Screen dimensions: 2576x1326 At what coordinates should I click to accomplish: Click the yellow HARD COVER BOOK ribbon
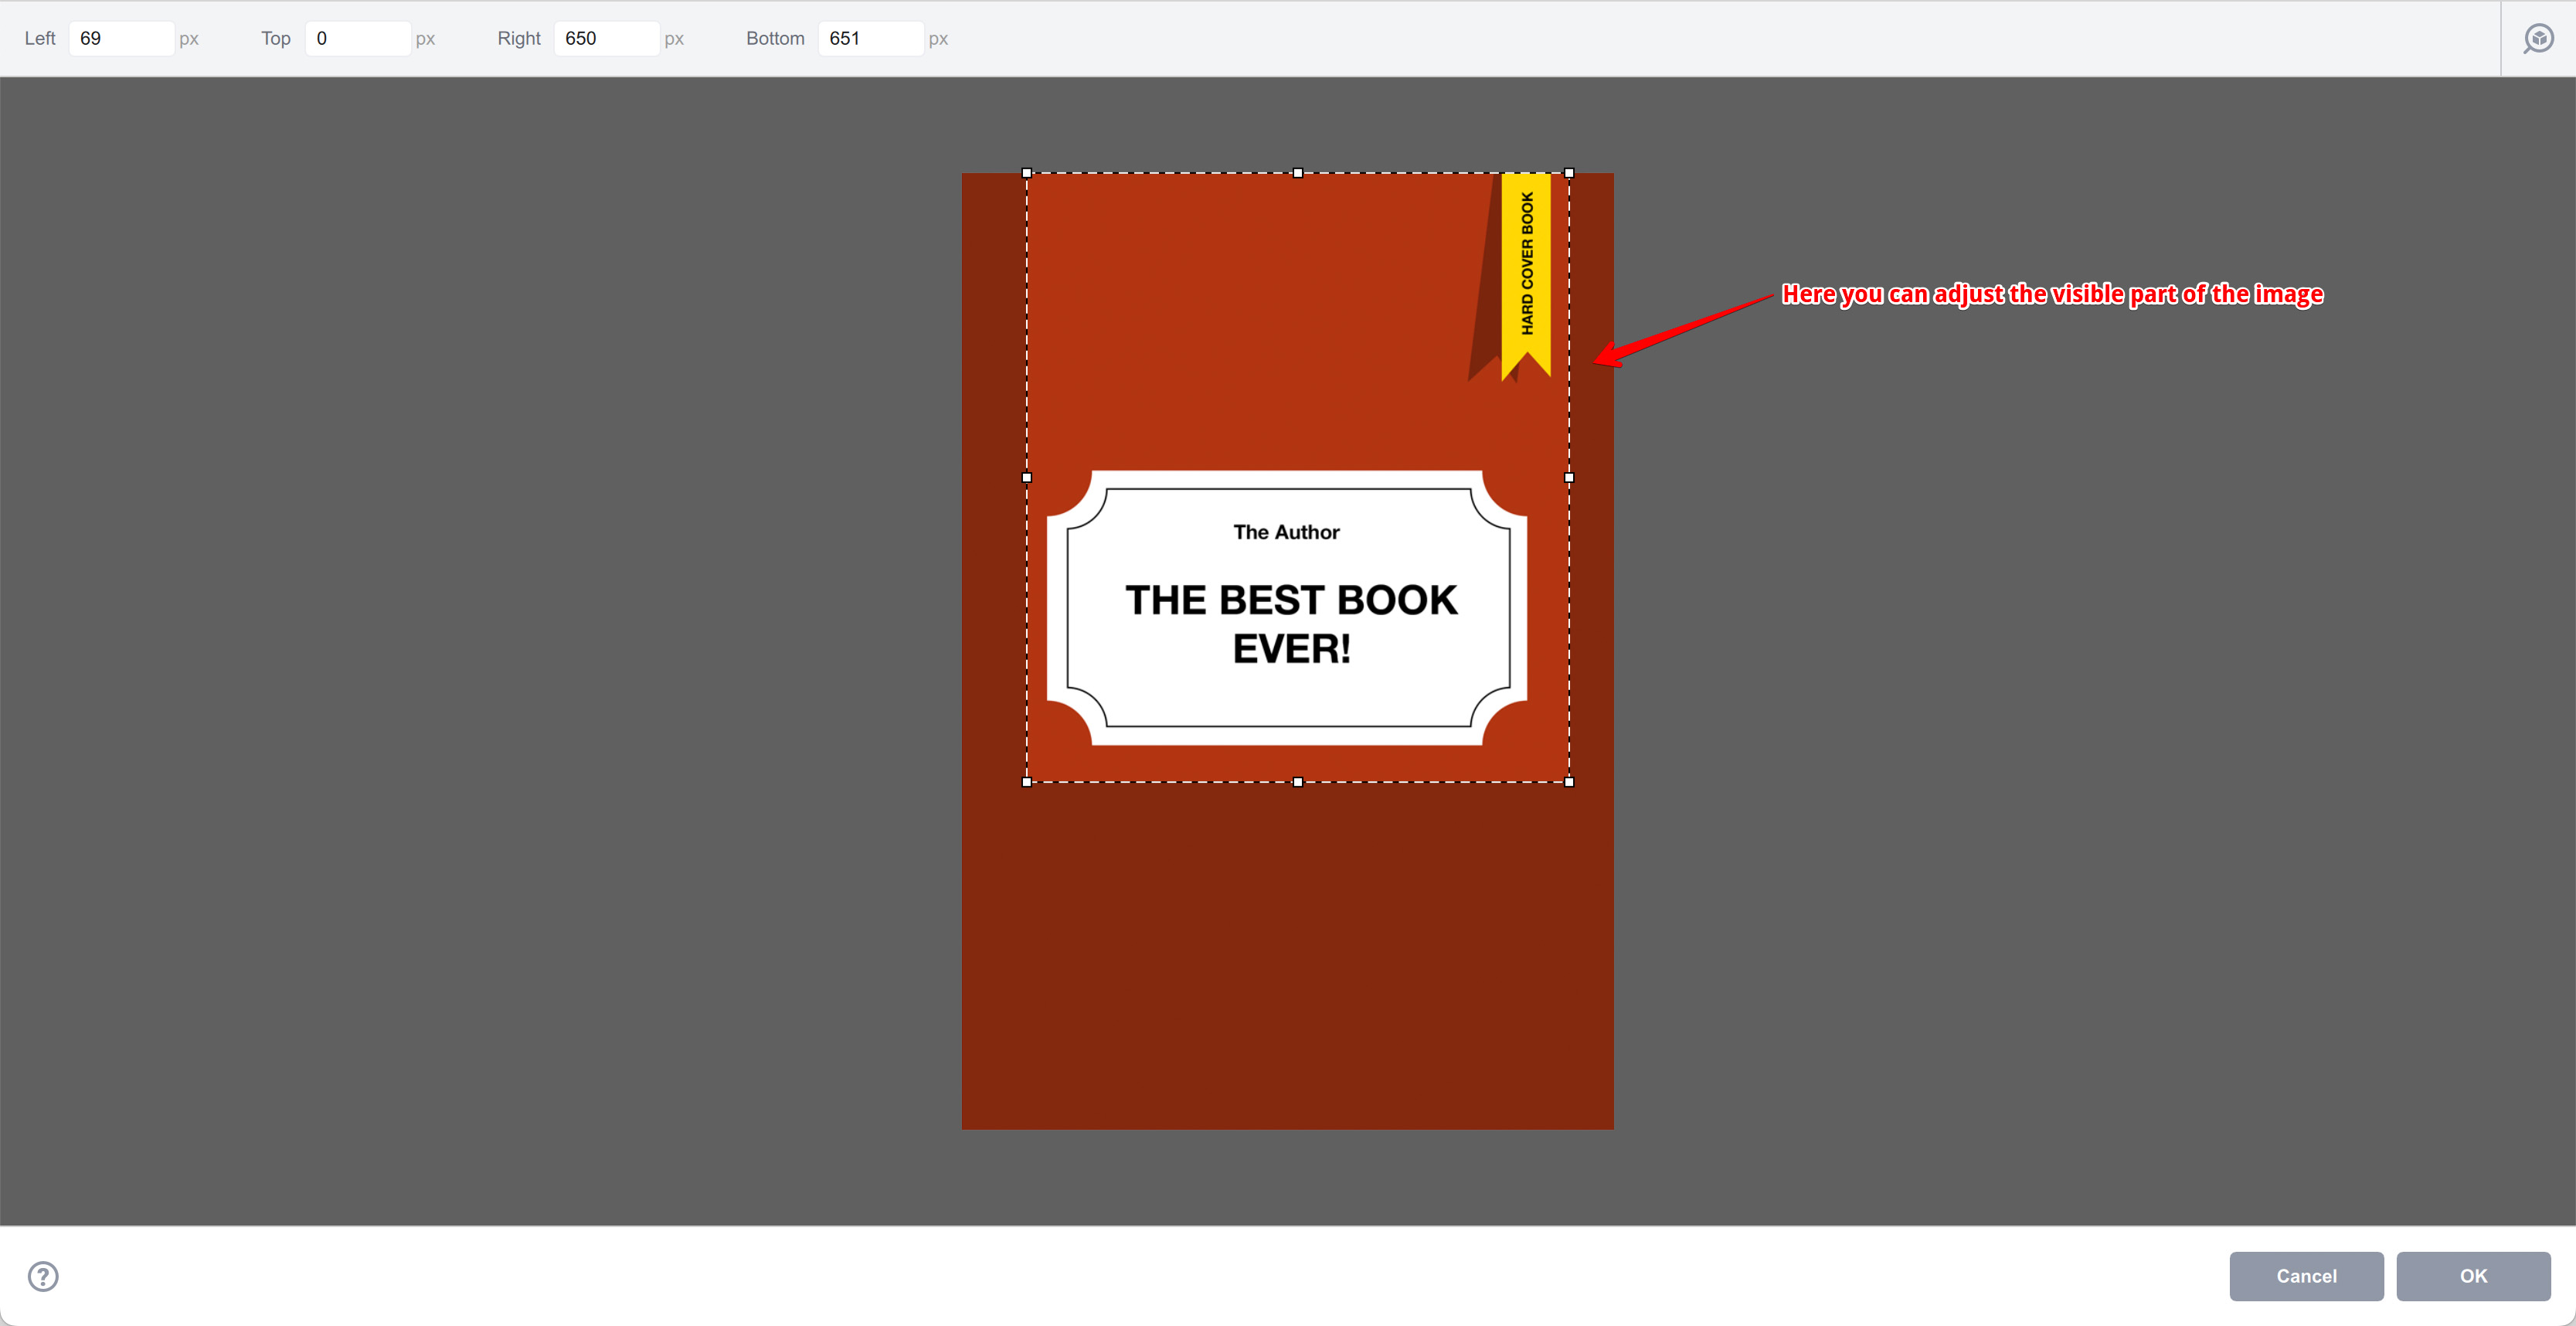coord(1526,265)
